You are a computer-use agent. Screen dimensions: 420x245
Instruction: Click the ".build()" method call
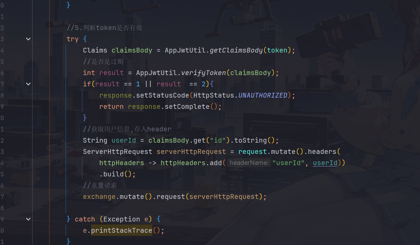click(118, 174)
